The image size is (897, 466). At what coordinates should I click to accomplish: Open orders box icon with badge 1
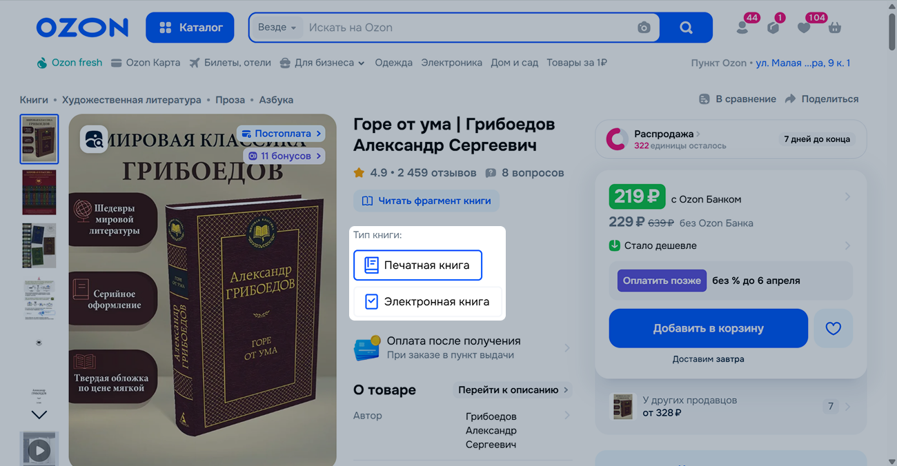point(773,28)
